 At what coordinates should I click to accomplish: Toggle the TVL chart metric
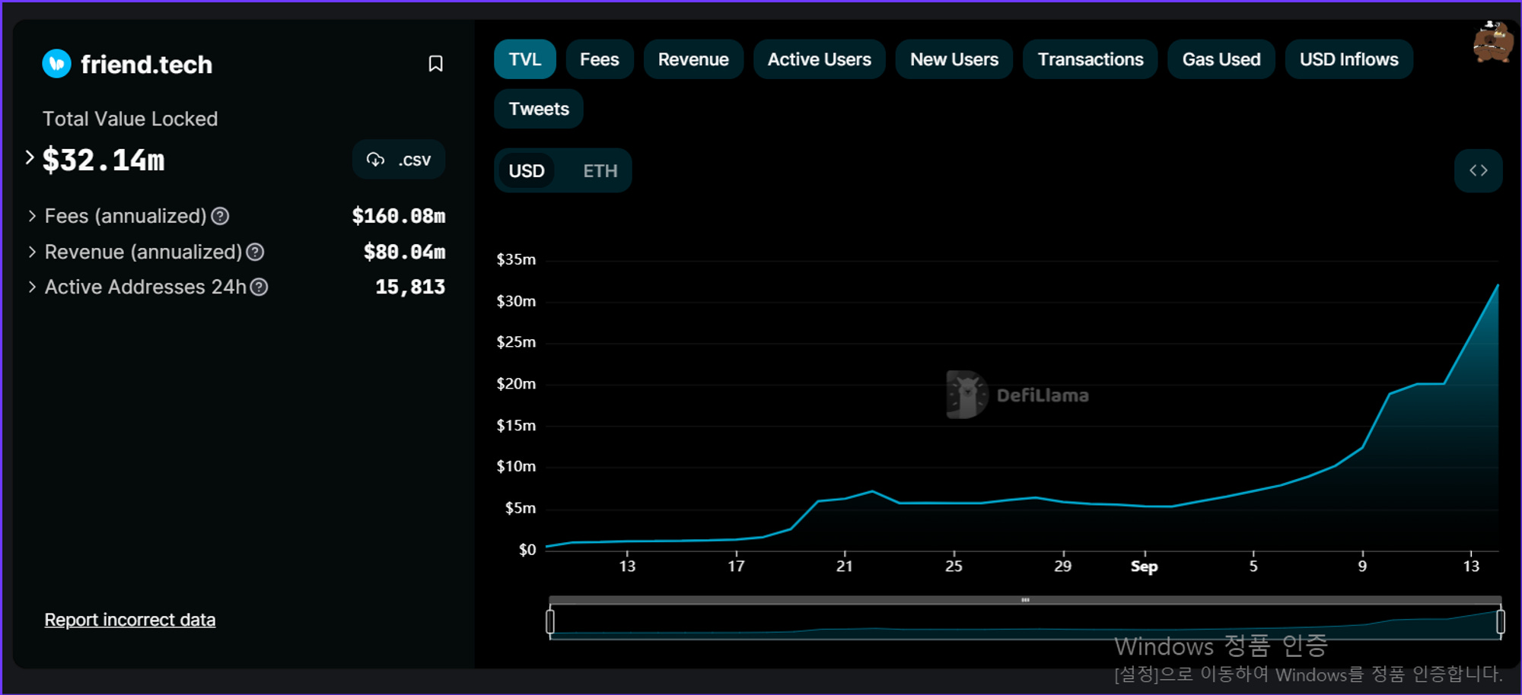525,59
